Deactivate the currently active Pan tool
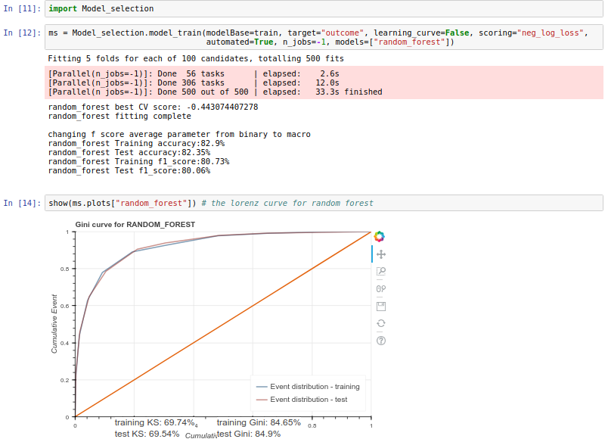Viewport: 608px width, 439px height. coord(380,254)
